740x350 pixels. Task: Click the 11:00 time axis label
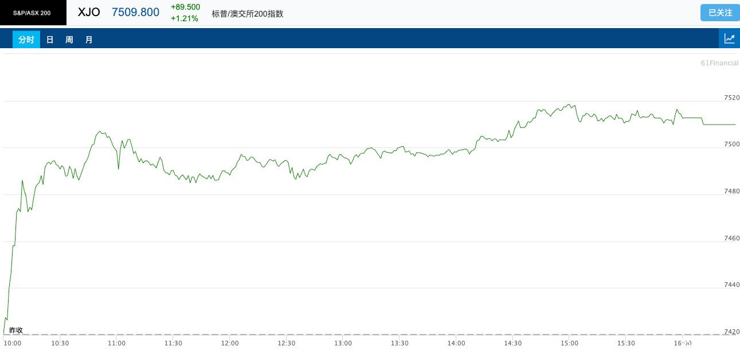coord(116,343)
